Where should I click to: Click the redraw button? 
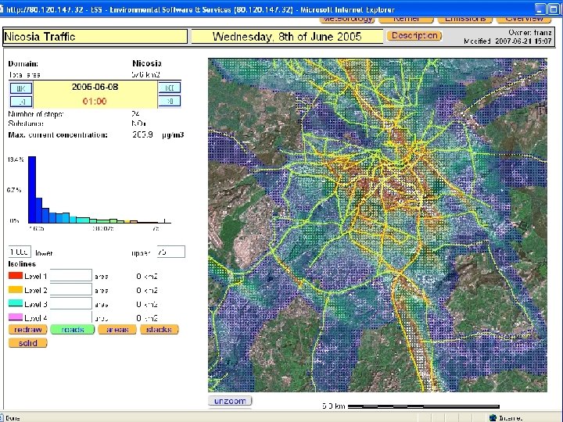click(x=27, y=330)
